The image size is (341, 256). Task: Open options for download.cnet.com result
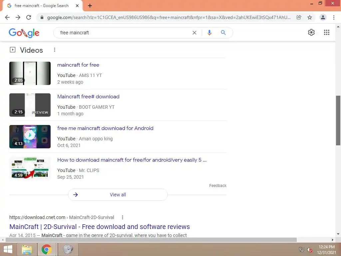pyautogui.click(x=123, y=217)
